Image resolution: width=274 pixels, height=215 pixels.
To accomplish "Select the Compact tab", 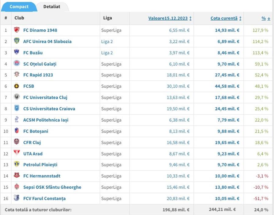I will (x=19, y=7).
